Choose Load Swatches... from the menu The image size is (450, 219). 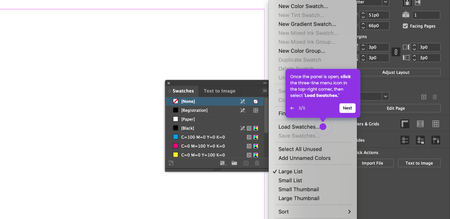300,127
